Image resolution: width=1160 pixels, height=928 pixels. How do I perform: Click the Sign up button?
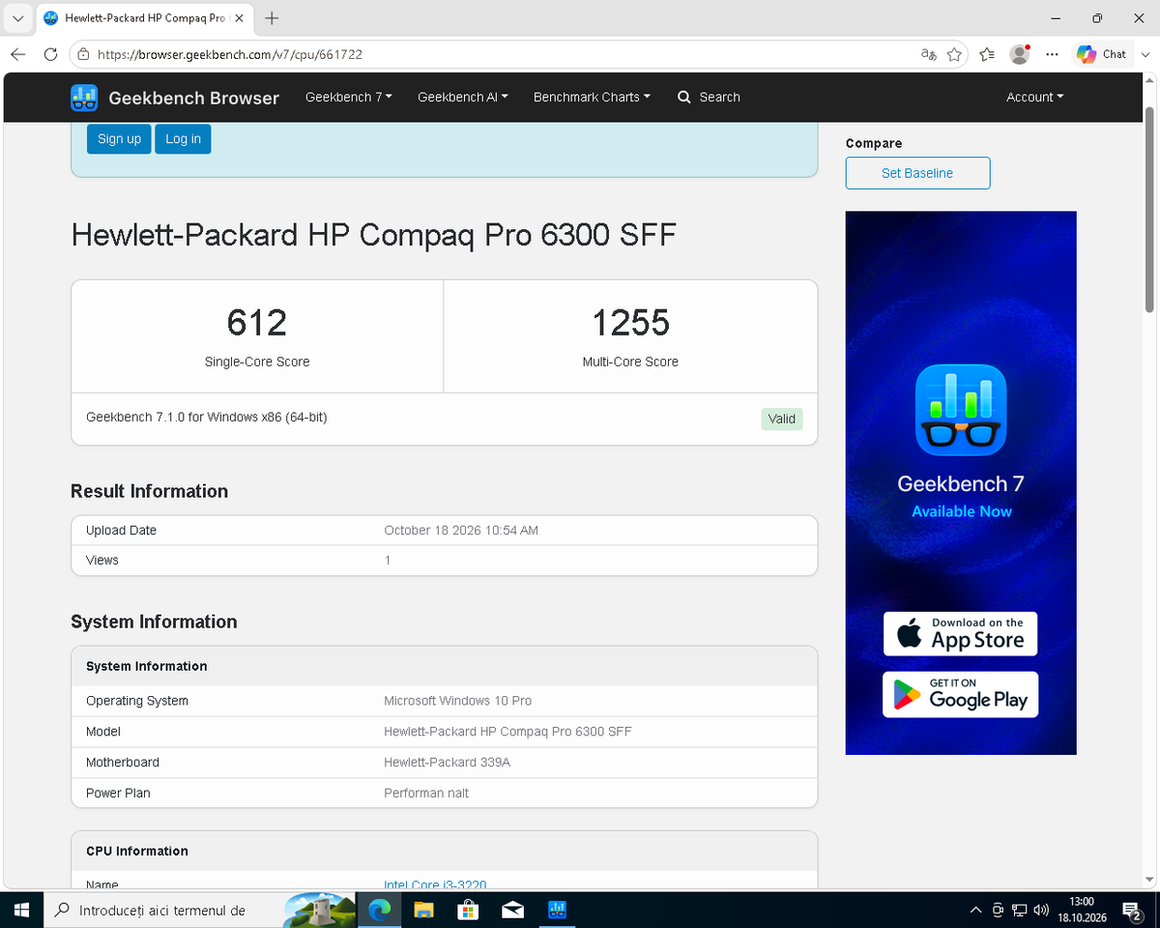point(119,139)
